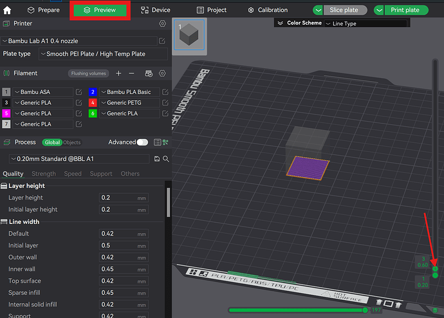Collapse the Color Scheme panel chevron

(x=281, y=23)
